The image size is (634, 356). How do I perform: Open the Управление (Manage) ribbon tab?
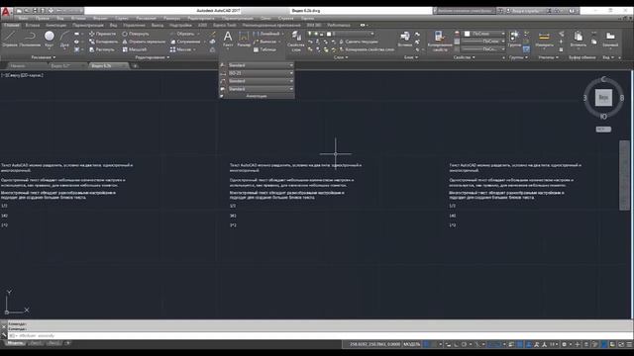pos(134,25)
